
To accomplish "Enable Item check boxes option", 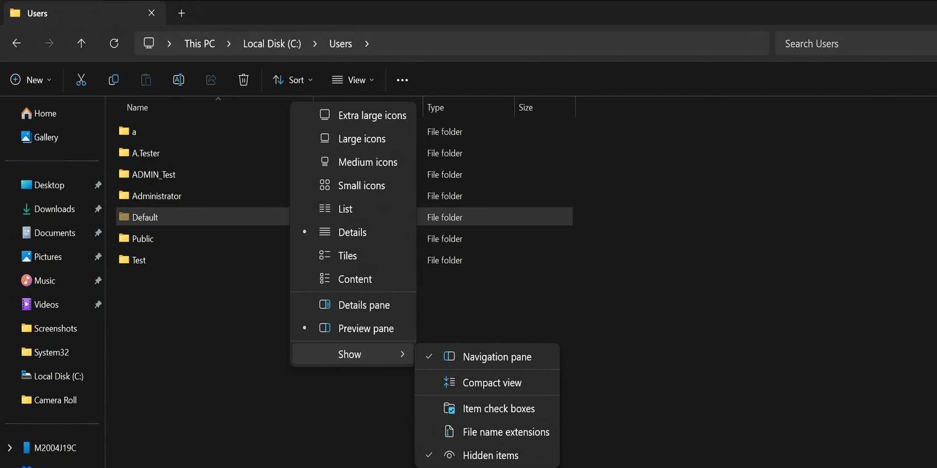I will point(498,408).
